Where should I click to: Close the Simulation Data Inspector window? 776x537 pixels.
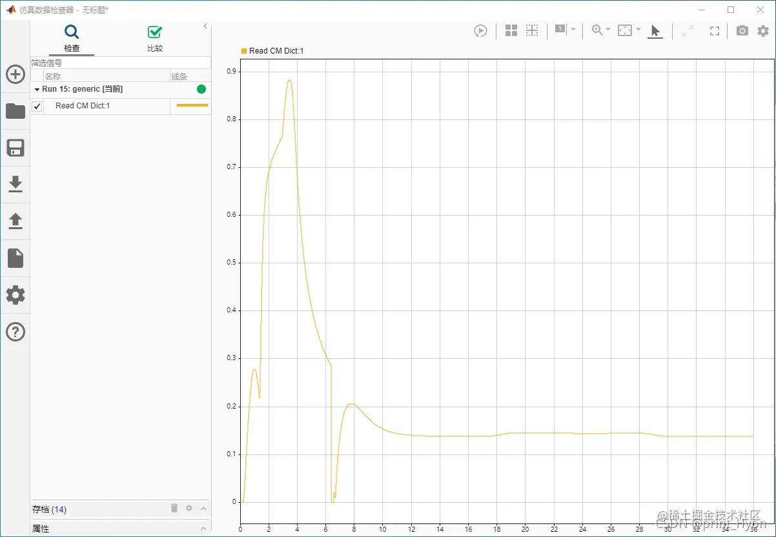coord(761,10)
